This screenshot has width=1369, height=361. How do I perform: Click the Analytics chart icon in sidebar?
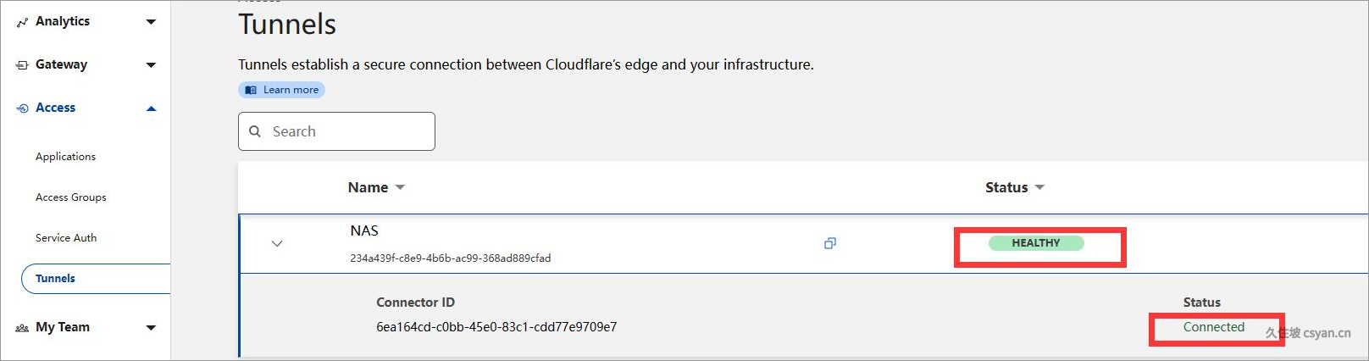pyautogui.click(x=22, y=22)
